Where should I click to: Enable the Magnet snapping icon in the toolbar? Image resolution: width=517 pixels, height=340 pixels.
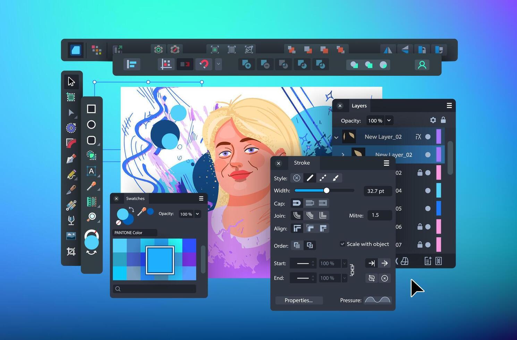(x=204, y=64)
